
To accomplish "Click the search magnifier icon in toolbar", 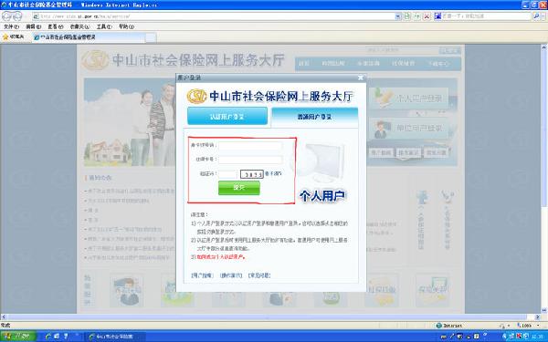I will (x=536, y=16).
